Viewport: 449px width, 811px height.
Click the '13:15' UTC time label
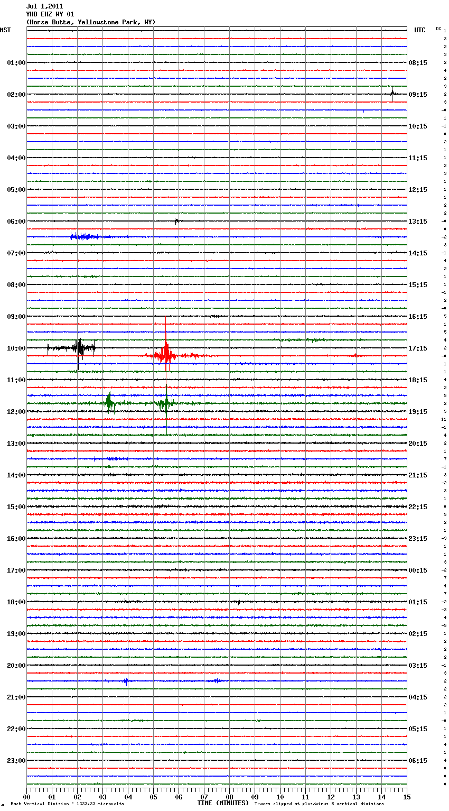(x=418, y=222)
